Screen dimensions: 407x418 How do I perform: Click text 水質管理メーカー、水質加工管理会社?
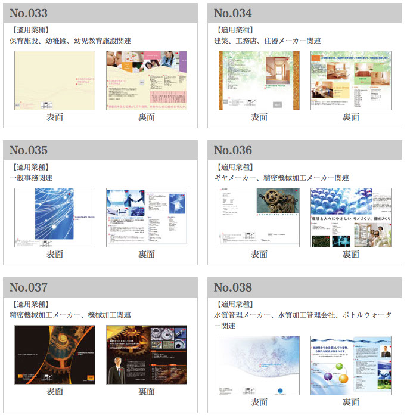pyautogui.click(x=274, y=315)
